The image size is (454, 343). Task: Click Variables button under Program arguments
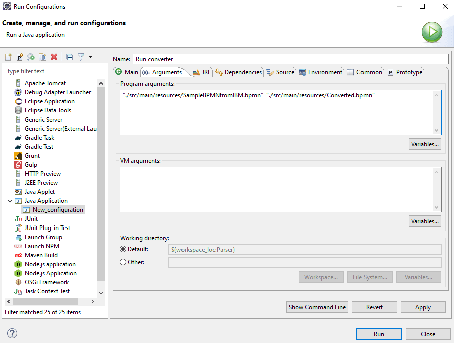[425, 144]
